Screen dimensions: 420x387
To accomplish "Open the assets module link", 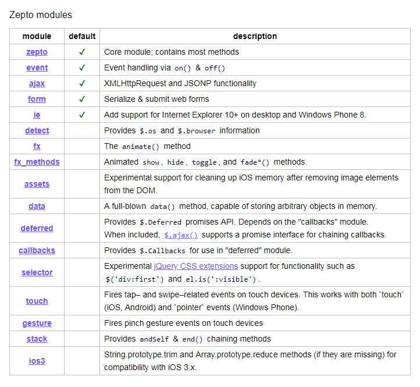I will (37, 184).
